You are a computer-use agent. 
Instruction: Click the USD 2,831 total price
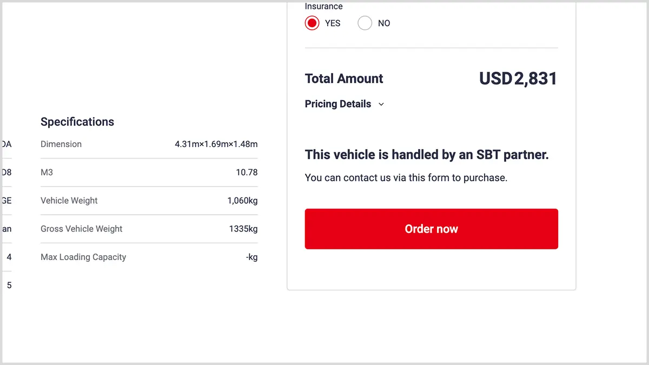(x=518, y=79)
